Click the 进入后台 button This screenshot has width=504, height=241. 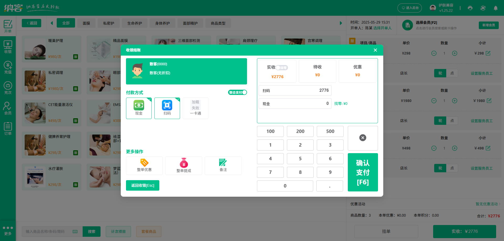pos(409,8)
